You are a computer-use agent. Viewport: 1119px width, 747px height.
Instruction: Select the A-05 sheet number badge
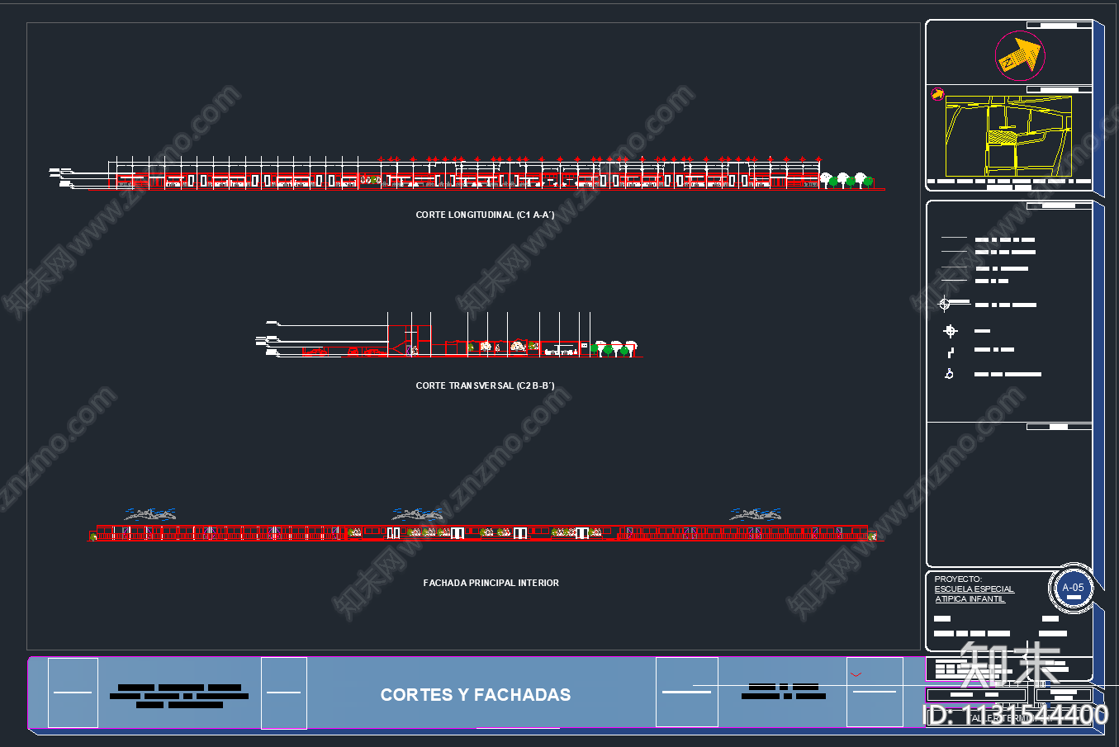[1073, 589]
